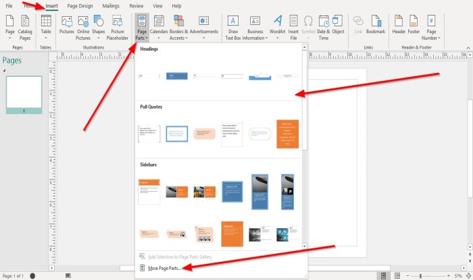Switch to single page view in status bar
This screenshot has height=280, width=473.
coord(382,276)
